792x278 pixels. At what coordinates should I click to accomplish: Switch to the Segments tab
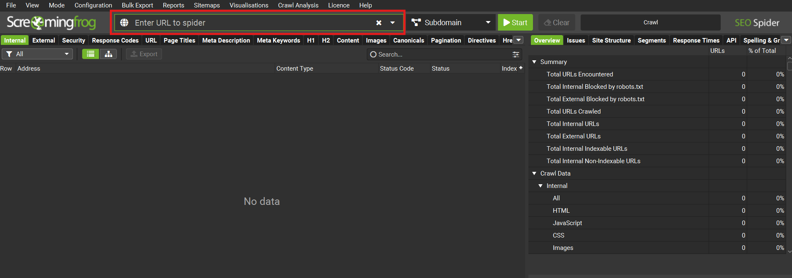pyautogui.click(x=652, y=40)
